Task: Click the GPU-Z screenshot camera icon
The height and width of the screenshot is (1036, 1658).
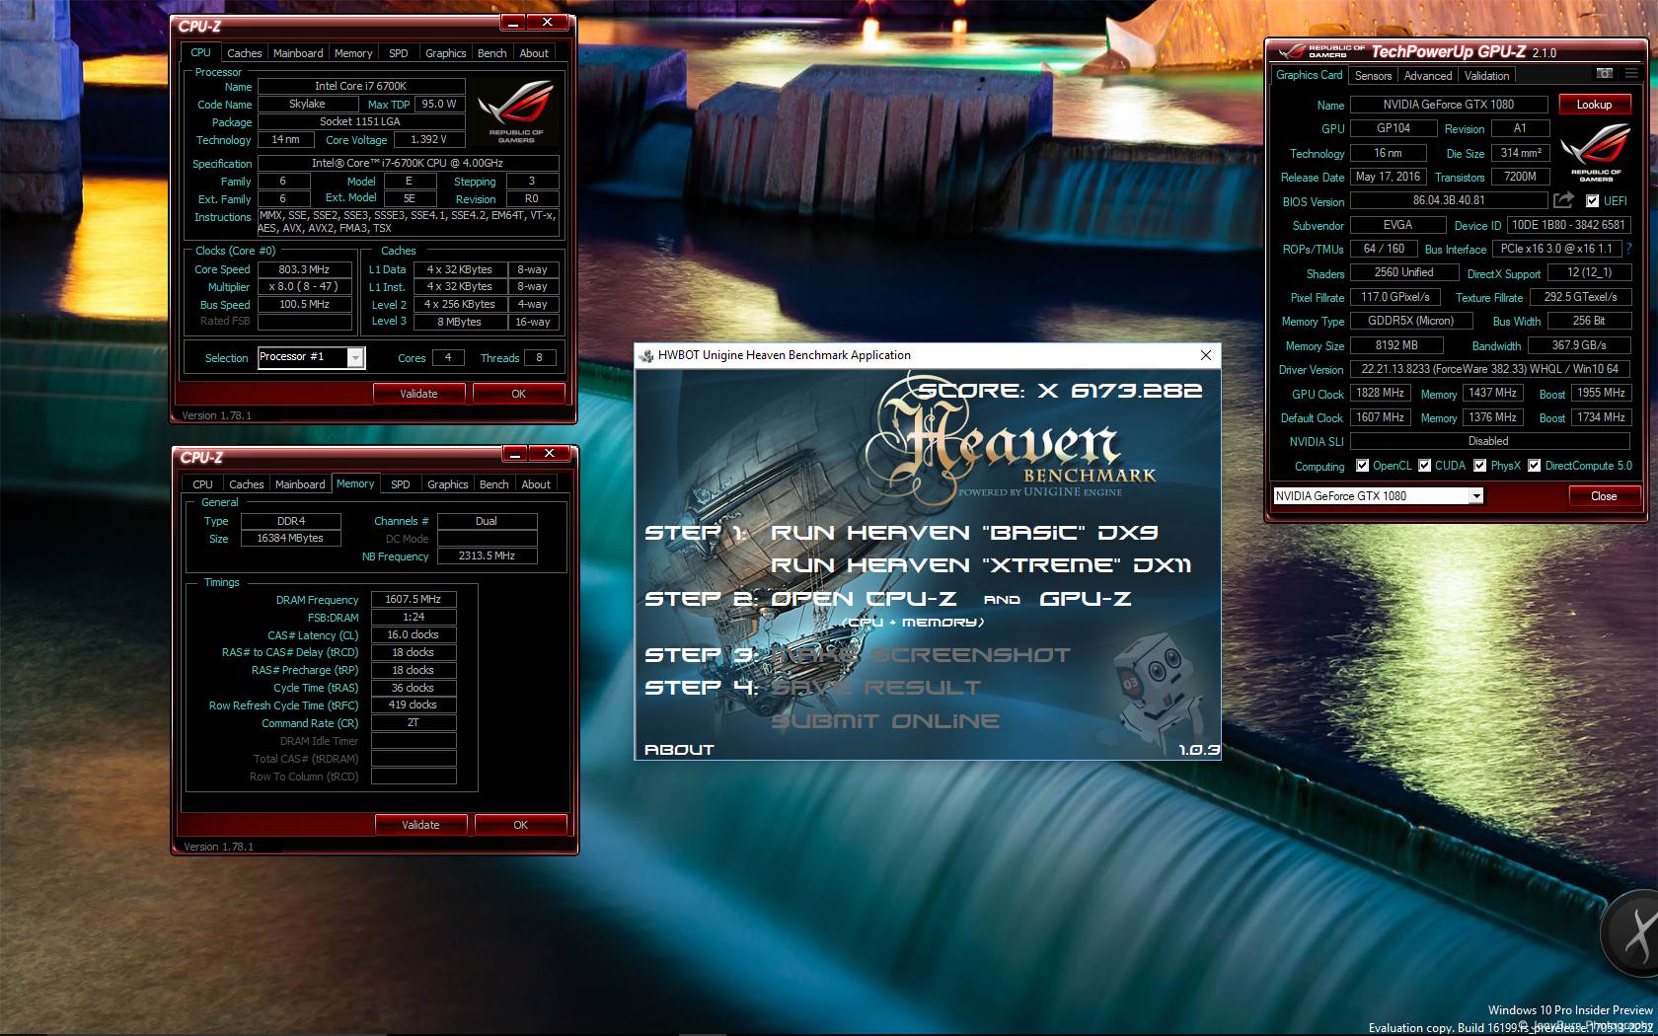Action: [1605, 74]
